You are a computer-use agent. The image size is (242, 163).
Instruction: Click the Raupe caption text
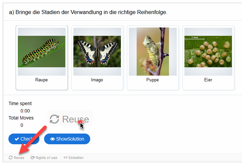click(41, 80)
